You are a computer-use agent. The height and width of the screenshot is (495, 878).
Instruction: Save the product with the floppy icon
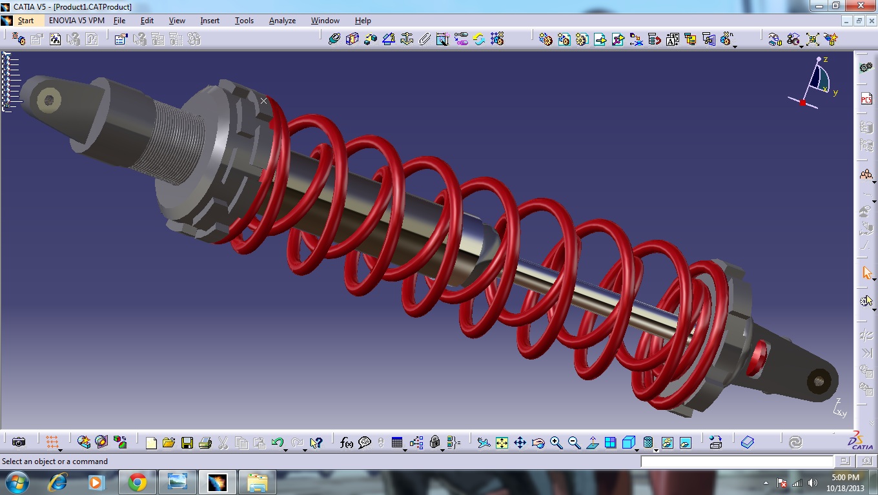(x=187, y=443)
